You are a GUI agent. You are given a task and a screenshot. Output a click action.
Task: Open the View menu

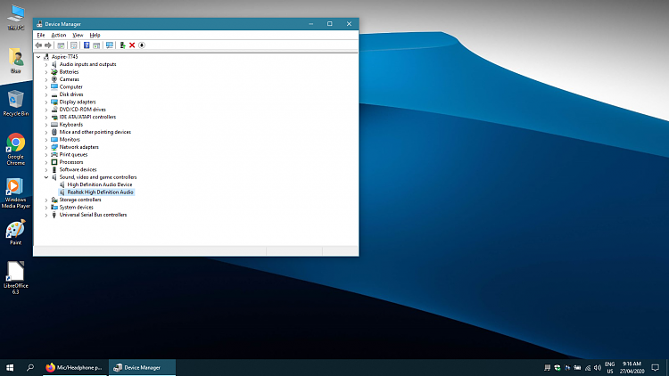coord(78,35)
